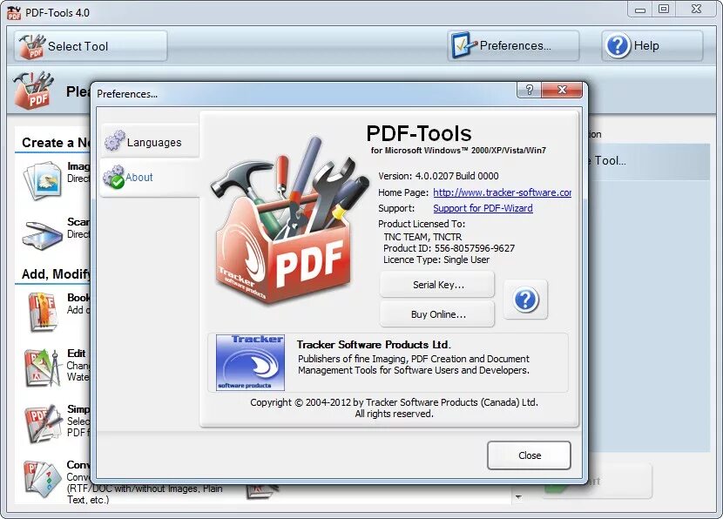This screenshot has width=723, height=519.
Task: Click the large PDF toolbox logo in About
Action: (289, 223)
